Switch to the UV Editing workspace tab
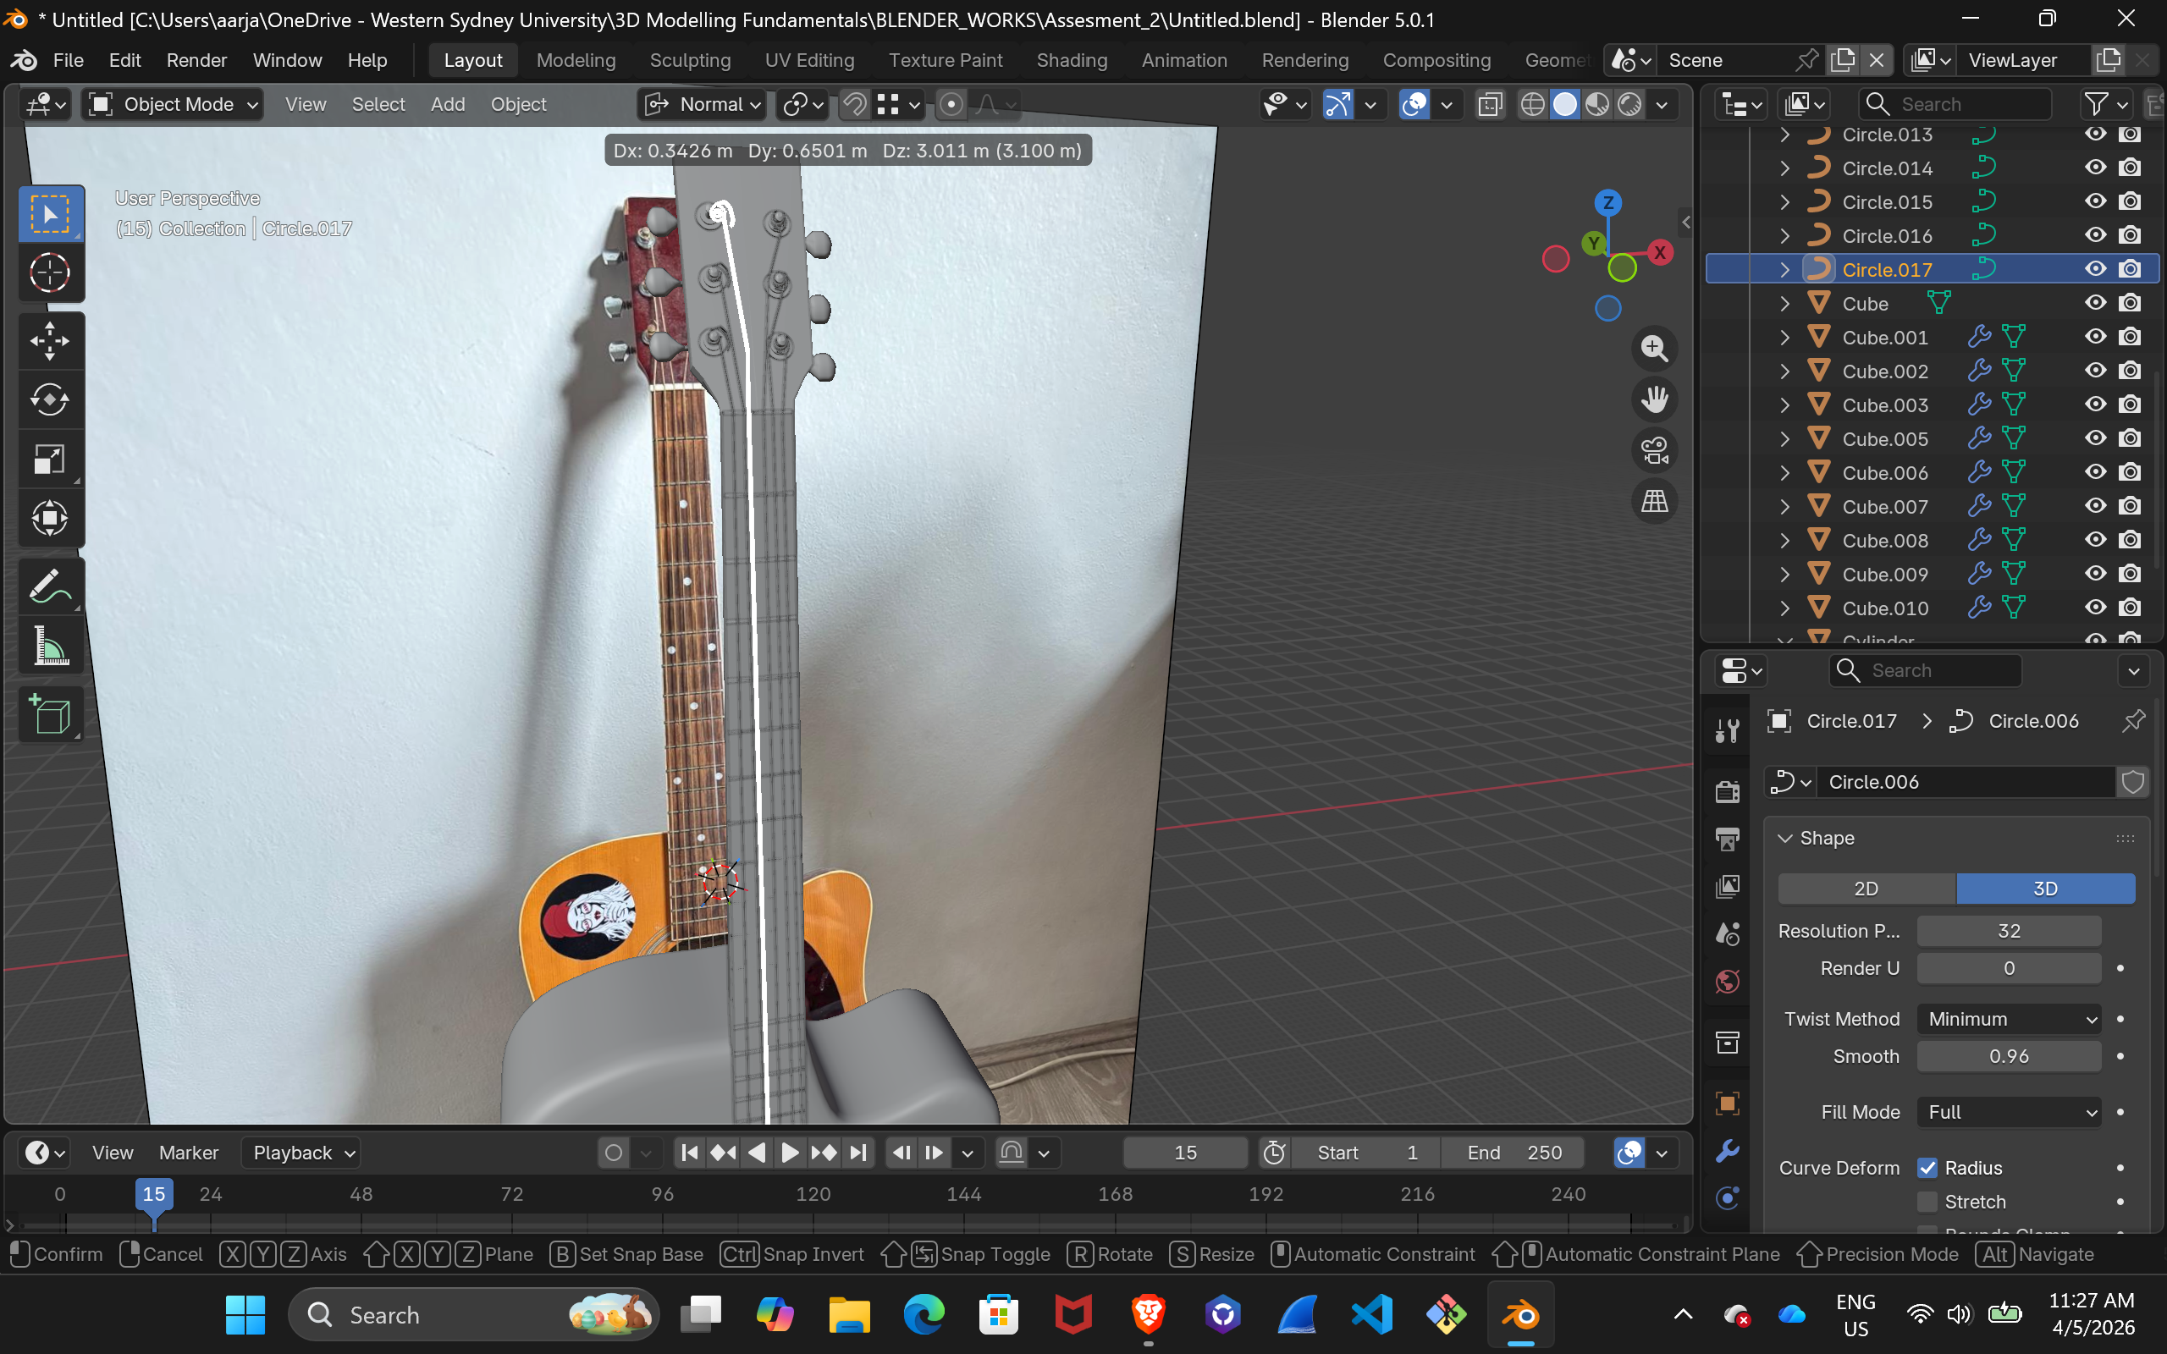The height and width of the screenshot is (1354, 2167). click(x=809, y=60)
